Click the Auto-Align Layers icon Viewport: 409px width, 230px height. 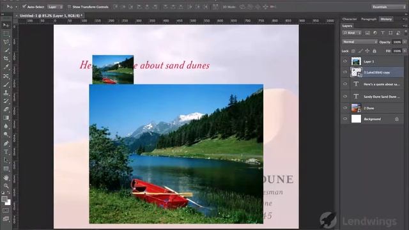coord(215,7)
